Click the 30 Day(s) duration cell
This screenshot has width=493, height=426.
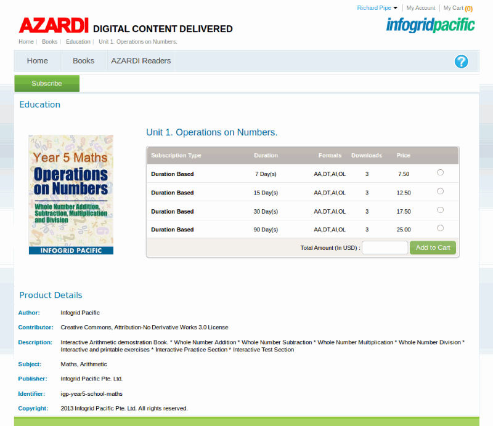point(266,211)
